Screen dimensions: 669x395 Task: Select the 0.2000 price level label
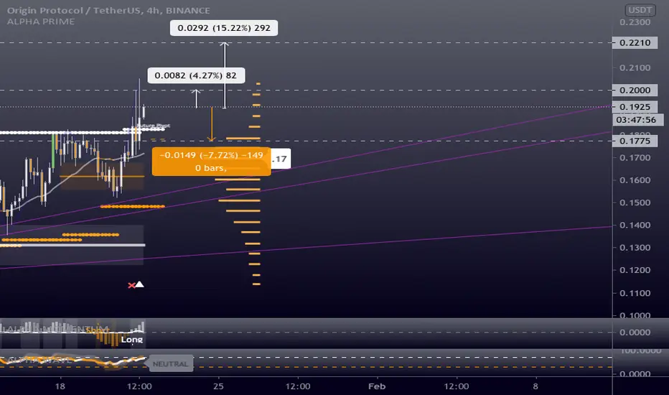(x=635, y=90)
